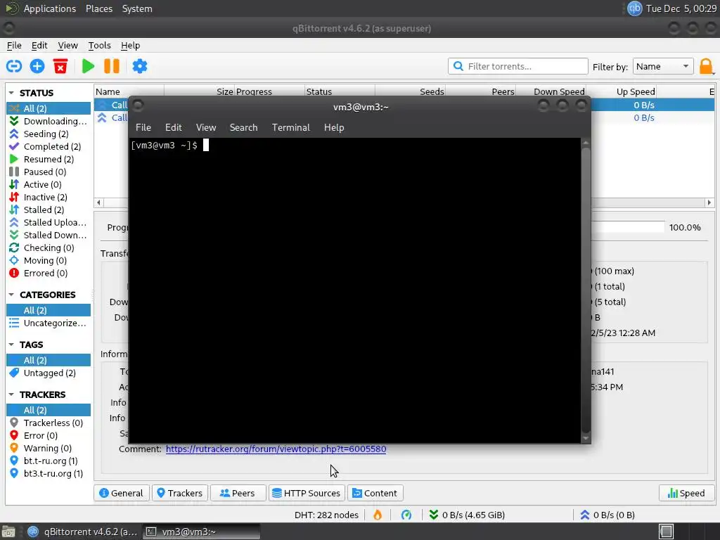Image resolution: width=720 pixels, height=540 pixels.
Task: Select Resumed (2) status filter
Action: (x=49, y=160)
